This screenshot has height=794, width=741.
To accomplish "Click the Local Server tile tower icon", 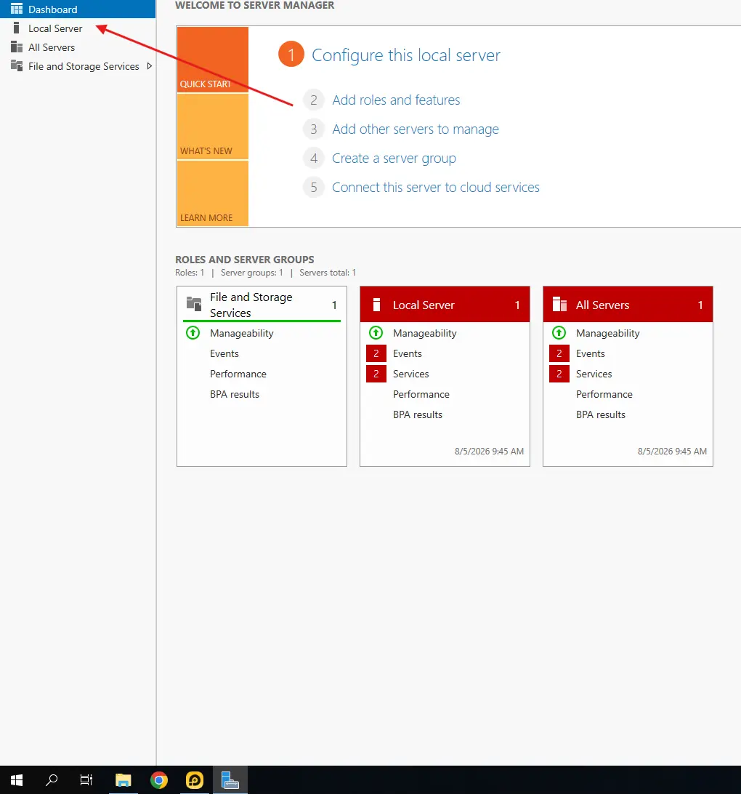I will pyautogui.click(x=376, y=305).
